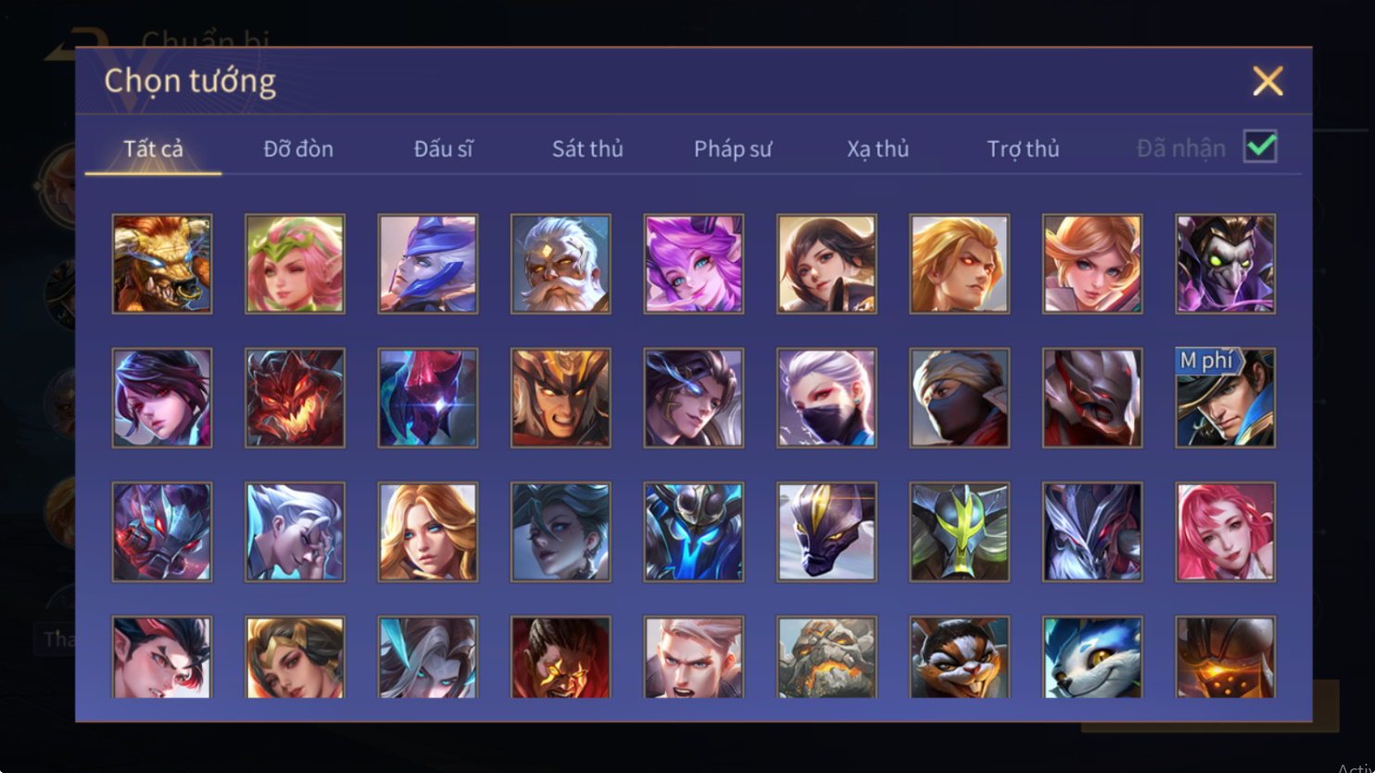This screenshot has height=773, width=1375.
Task: Close the Chọn tướng dialog
Action: tap(1268, 81)
